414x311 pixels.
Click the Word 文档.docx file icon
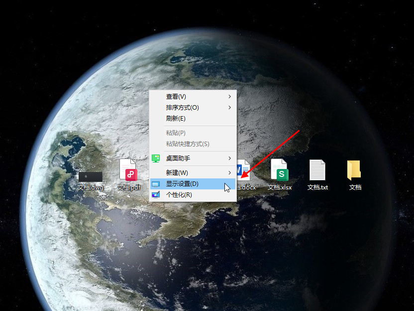(244, 170)
